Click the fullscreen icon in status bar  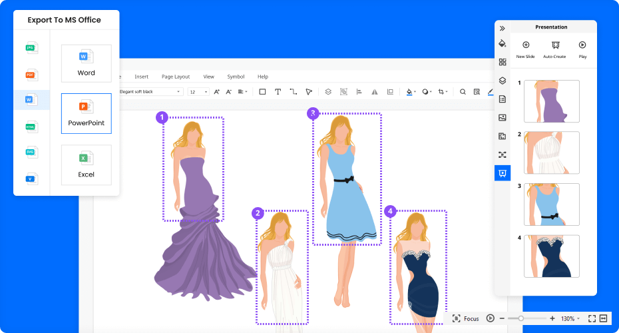(592, 318)
